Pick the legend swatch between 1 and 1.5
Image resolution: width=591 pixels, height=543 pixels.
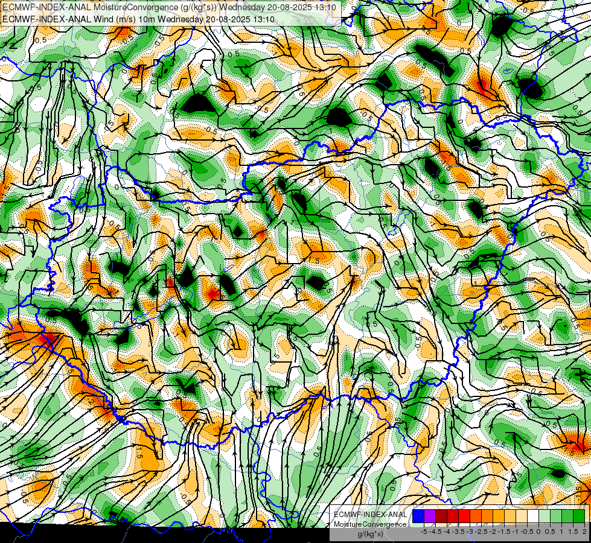[567, 516]
